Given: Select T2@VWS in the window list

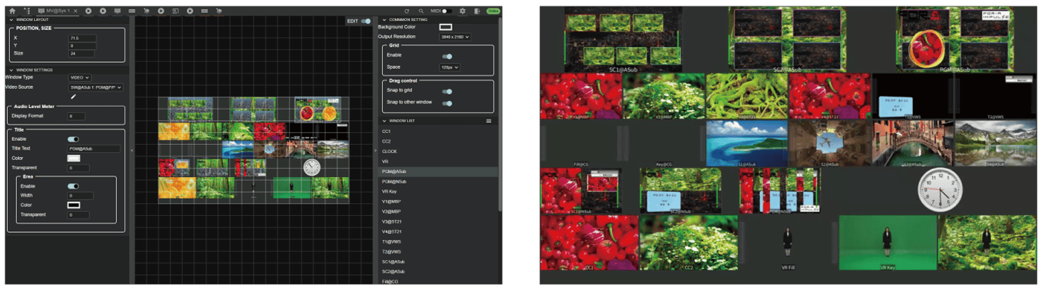Looking at the screenshot, I should (437, 252).
